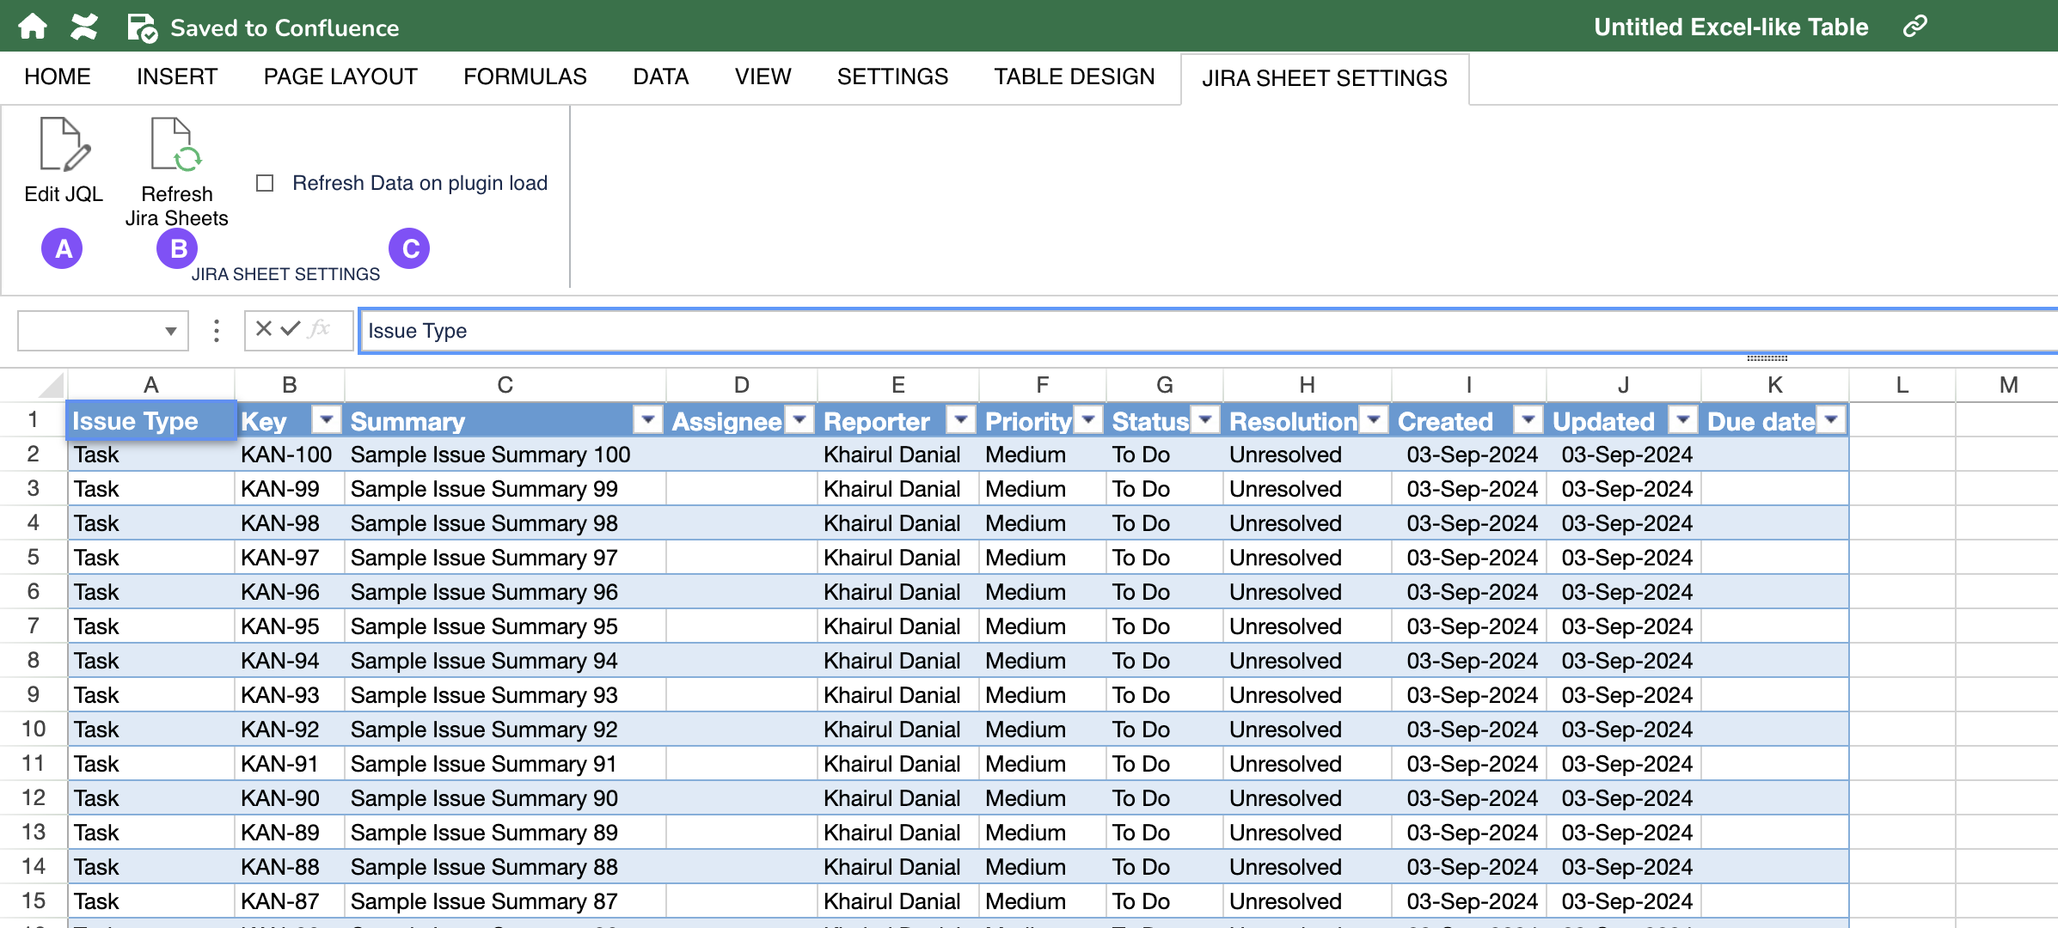Toggle the formula bar checkmark
The width and height of the screenshot is (2058, 928).
tap(287, 329)
